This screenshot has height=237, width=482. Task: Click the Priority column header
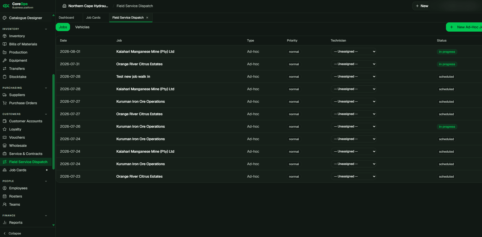(x=292, y=41)
